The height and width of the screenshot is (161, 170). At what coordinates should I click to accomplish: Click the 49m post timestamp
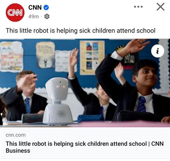[x=34, y=16]
